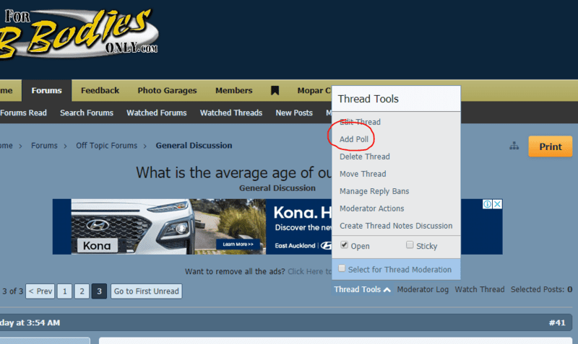Close the Kona advertisement with X icon

[x=497, y=205]
